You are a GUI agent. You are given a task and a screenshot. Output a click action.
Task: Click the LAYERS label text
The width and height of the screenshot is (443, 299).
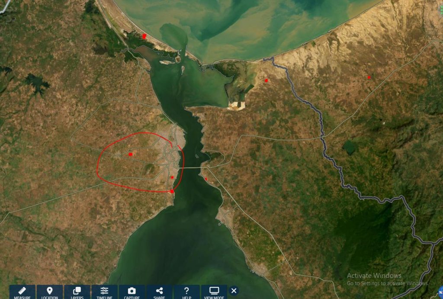click(77, 297)
